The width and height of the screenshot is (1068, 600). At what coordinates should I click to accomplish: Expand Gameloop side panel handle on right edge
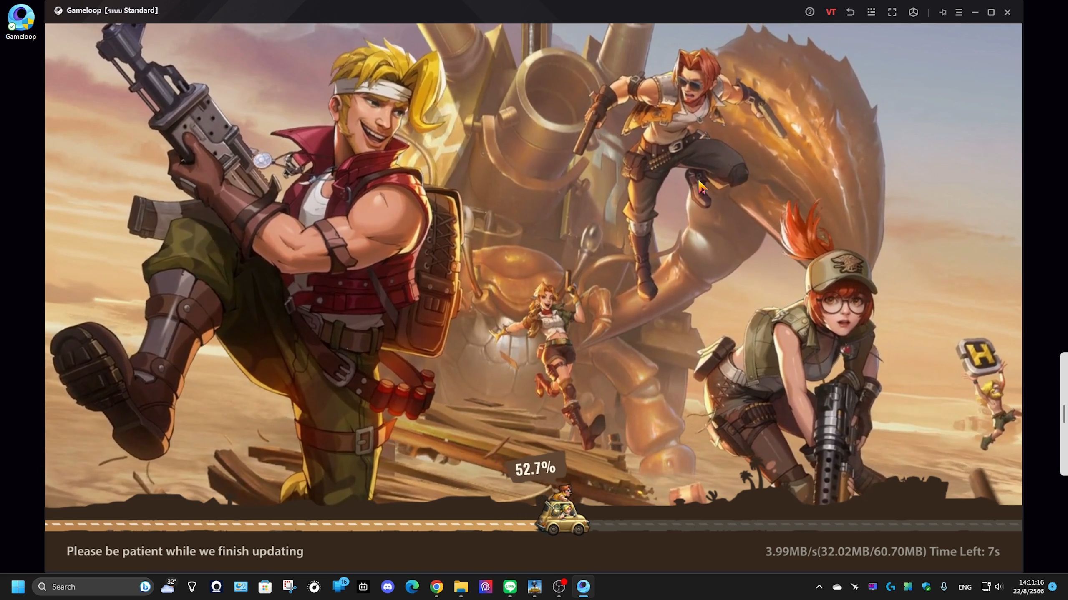(x=1064, y=414)
